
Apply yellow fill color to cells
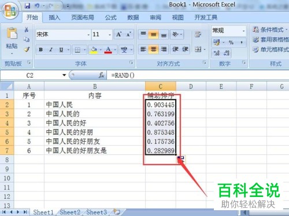(94, 50)
